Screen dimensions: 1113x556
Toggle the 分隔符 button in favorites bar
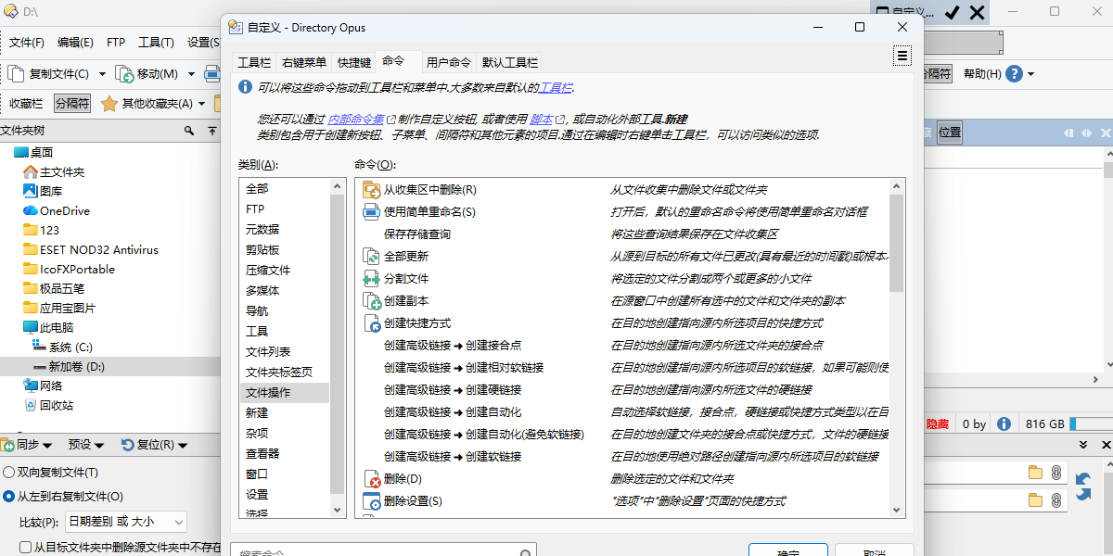[72, 104]
